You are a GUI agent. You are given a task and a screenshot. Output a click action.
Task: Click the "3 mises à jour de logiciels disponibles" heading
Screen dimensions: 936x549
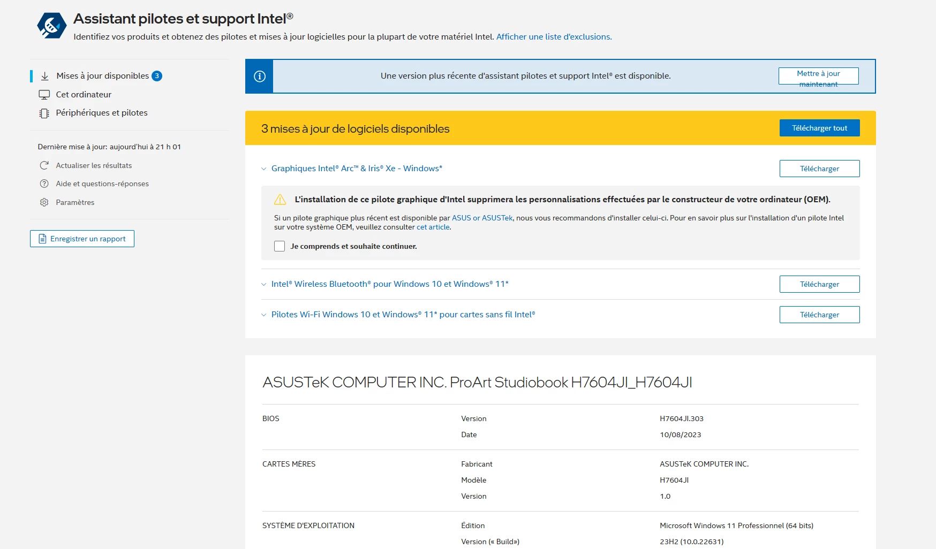[x=355, y=129]
